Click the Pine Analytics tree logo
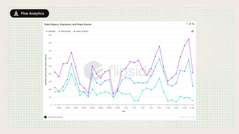This screenshot has width=239, height=134. (x=16, y=14)
